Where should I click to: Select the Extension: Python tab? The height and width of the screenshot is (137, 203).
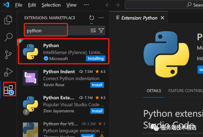coord(138,18)
